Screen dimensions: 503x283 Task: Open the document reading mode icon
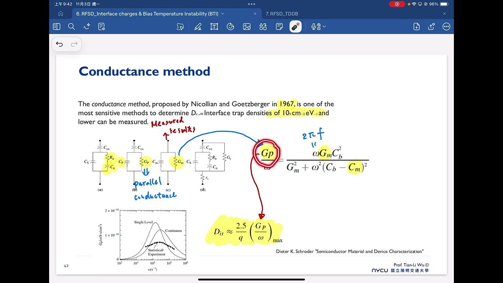[101, 27]
